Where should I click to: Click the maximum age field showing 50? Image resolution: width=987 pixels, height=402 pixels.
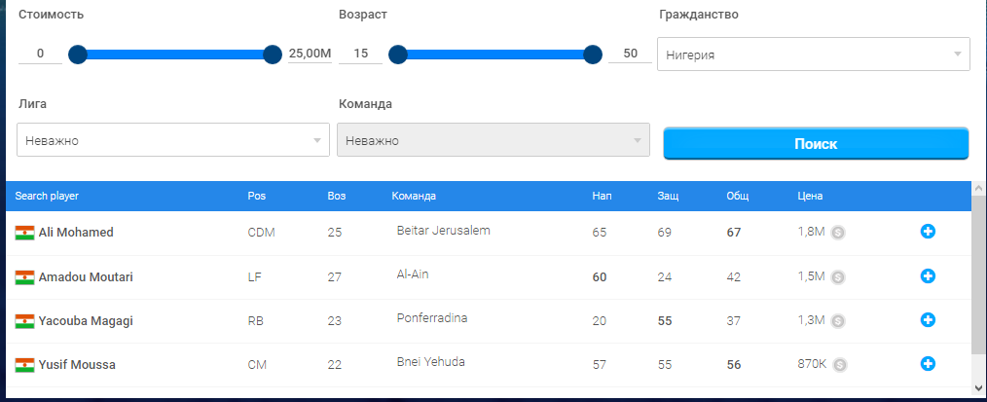pos(630,54)
